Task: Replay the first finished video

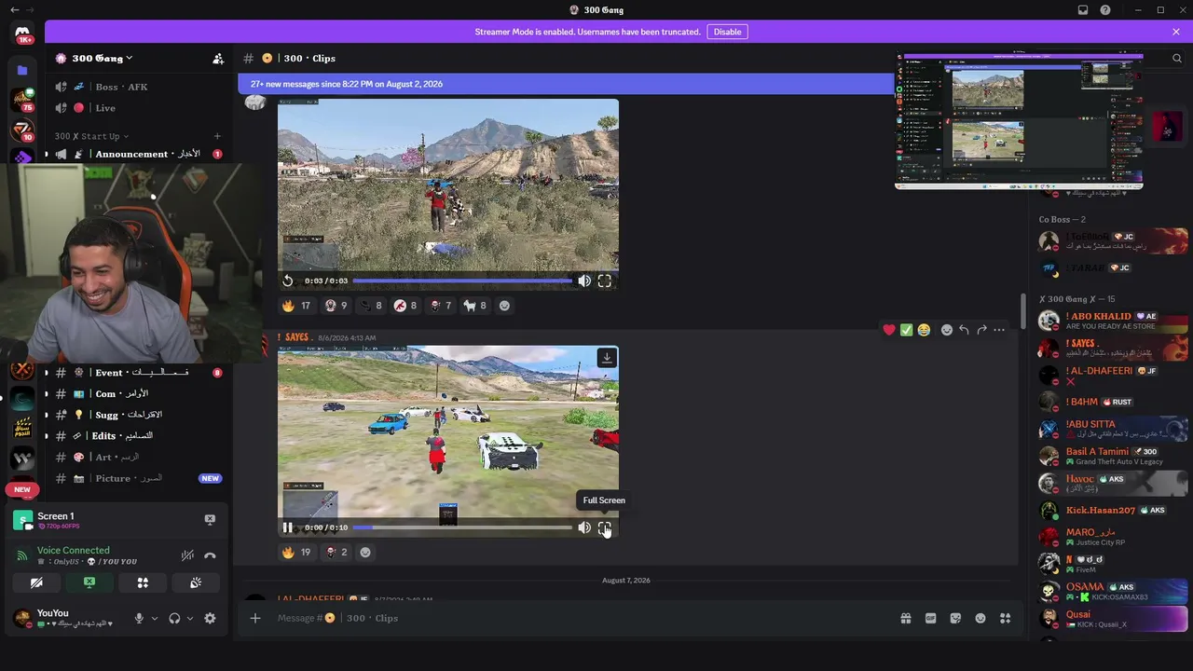Action: (287, 281)
